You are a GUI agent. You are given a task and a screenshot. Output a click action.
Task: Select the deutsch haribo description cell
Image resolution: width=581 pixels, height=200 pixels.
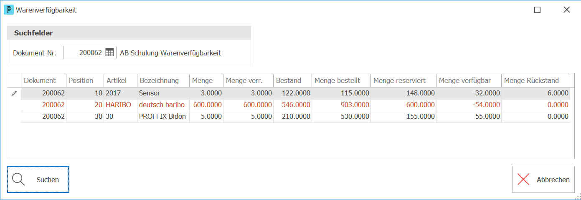(163, 105)
